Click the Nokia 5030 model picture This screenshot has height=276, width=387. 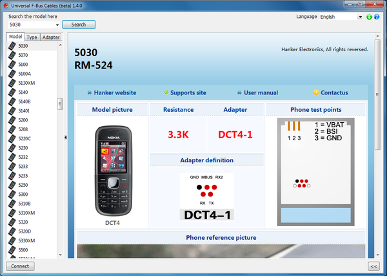tap(112, 171)
